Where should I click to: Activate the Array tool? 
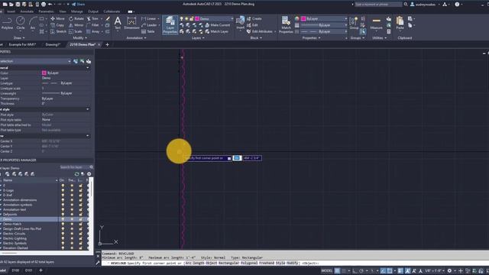93,31
